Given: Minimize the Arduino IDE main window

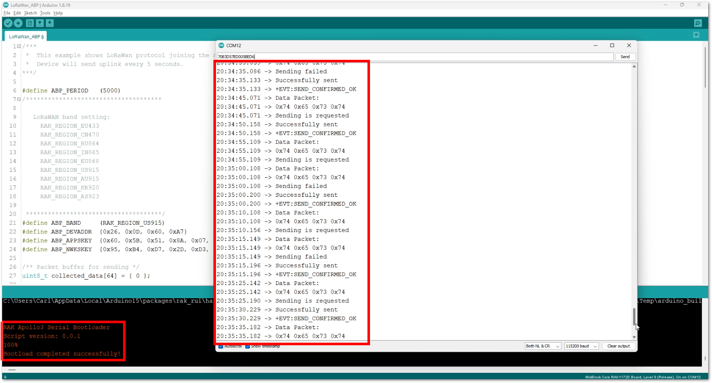Looking at the screenshot, I should pyautogui.click(x=665, y=5).
